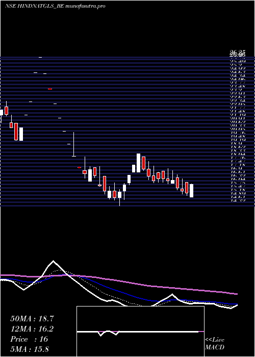Click the MACD label under Live
Viewport: 255px width, 357px height.
tap(215, 347)
